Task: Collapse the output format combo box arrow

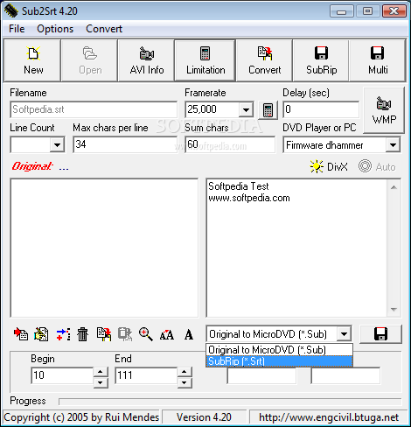Action: (x=344, y=334)
